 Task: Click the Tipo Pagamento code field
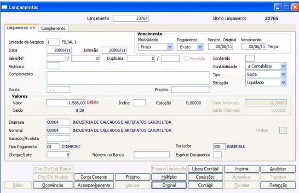53,147
